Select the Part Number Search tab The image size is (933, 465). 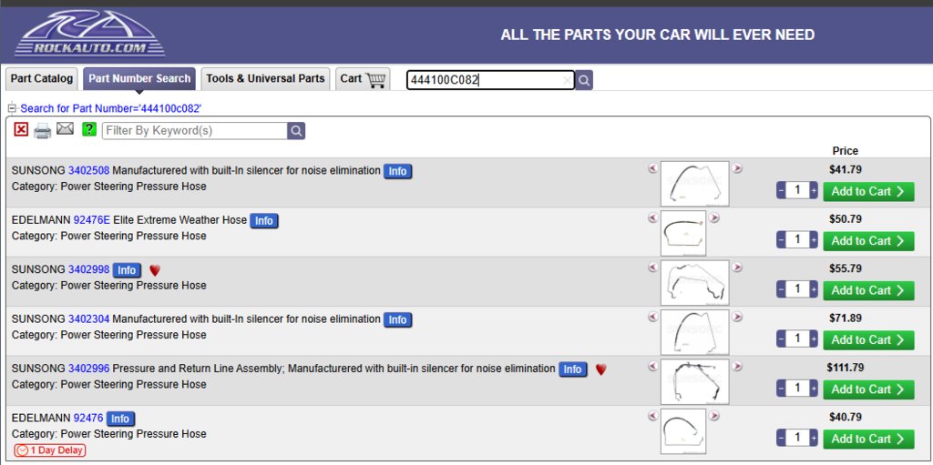pyautogui.click(x=139, y=78)
